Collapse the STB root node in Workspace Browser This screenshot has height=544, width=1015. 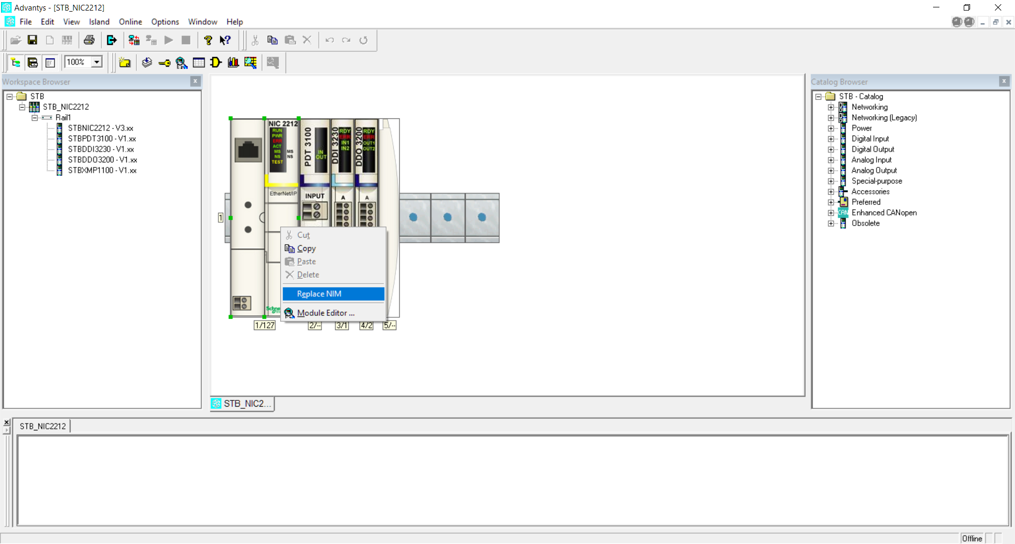click(10, 96)
